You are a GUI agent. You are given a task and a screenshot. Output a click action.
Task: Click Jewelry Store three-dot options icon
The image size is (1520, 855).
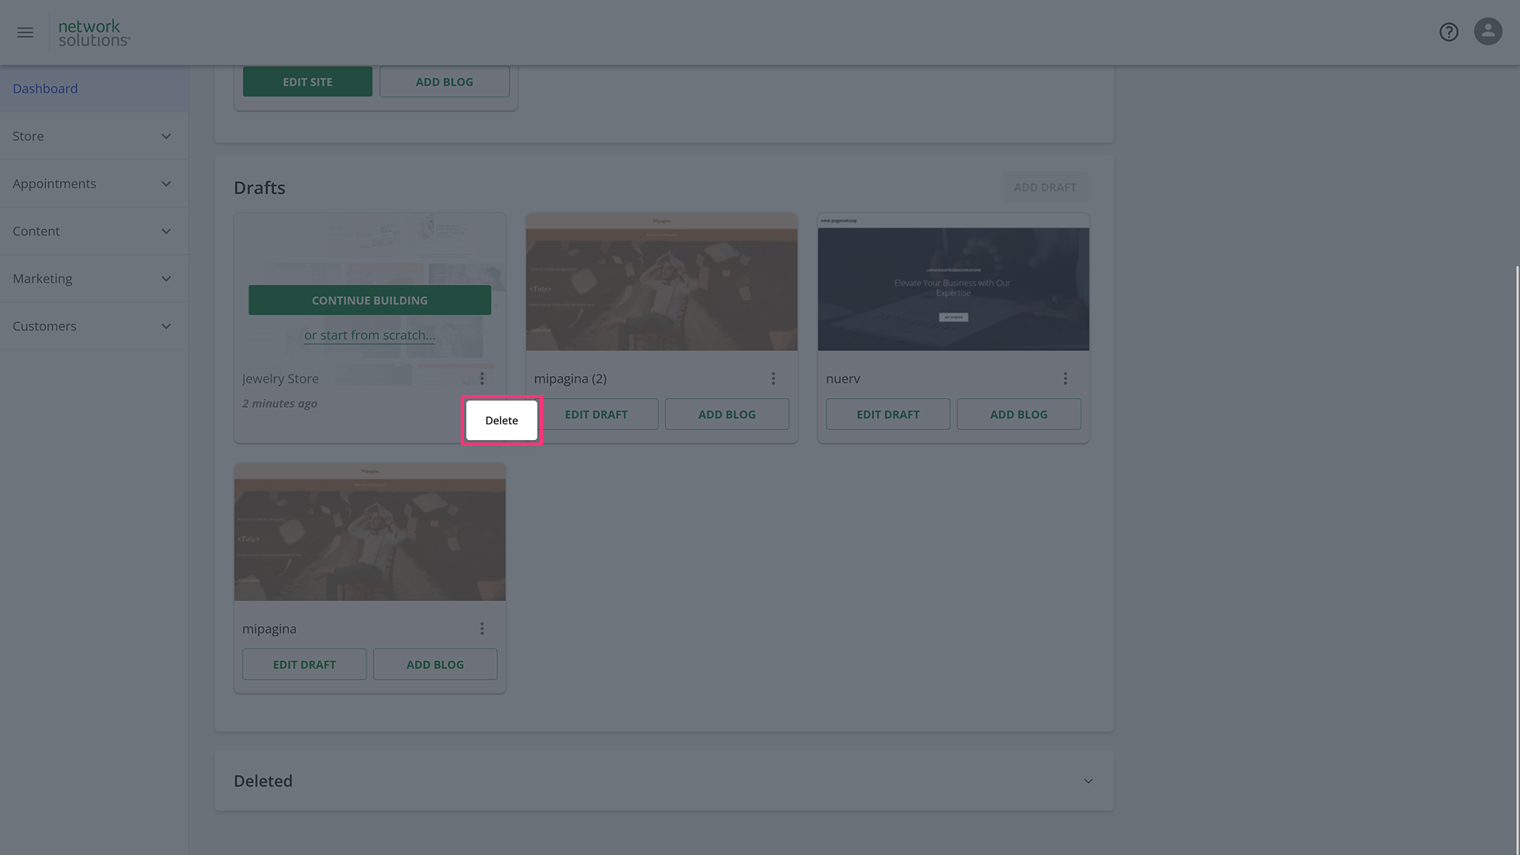tap(481, 378)
